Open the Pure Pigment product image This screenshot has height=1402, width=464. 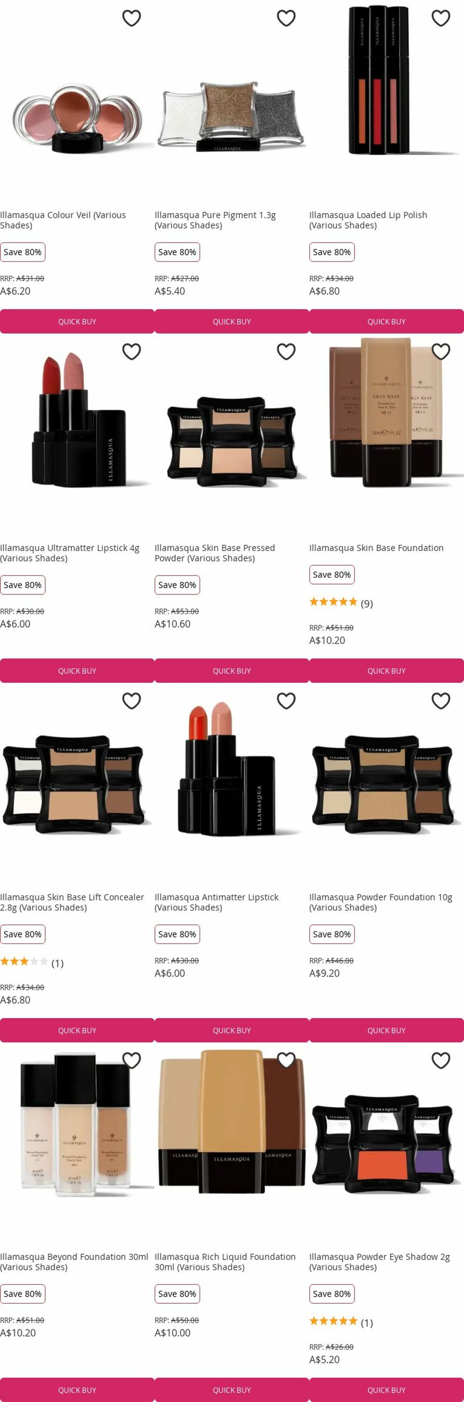[x=232, y=117]
